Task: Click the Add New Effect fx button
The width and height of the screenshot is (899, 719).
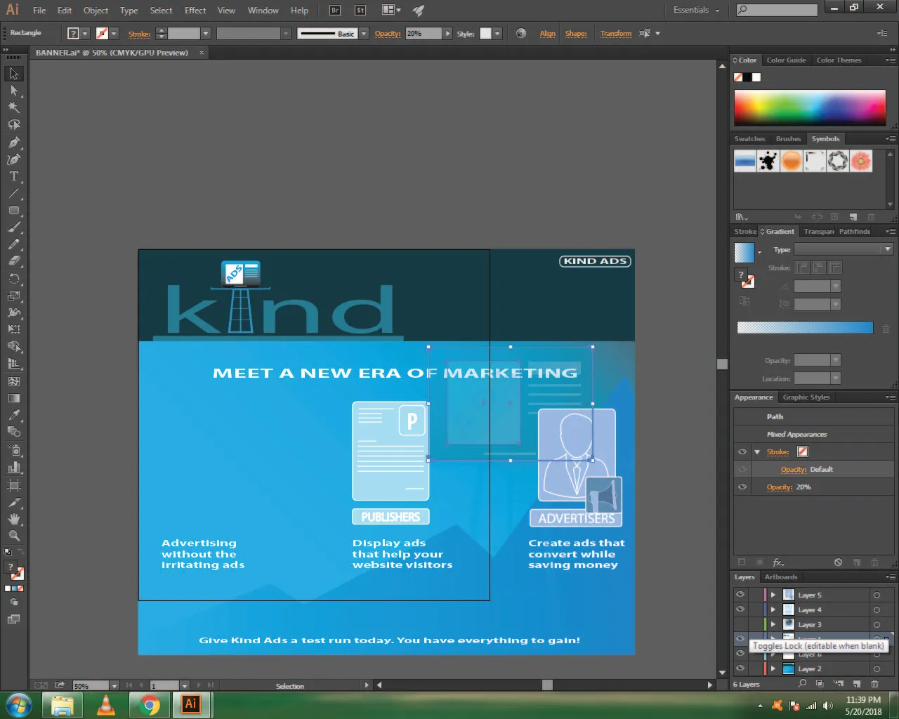Action: (x=778, y=562)
